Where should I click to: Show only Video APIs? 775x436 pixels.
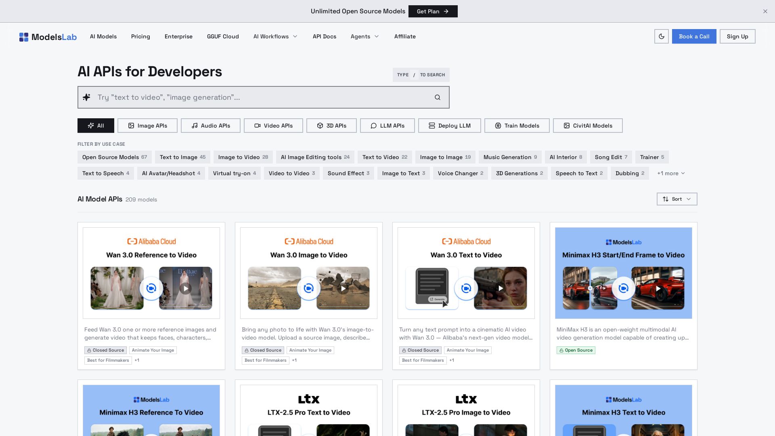[273, 126]
